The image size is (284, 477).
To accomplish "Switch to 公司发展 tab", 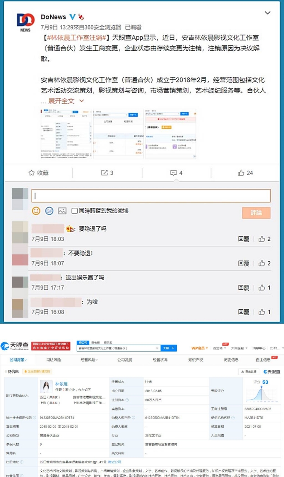I will point(125,360).
